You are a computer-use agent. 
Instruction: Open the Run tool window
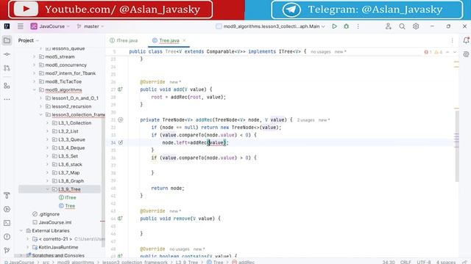(x=7, y=209)
